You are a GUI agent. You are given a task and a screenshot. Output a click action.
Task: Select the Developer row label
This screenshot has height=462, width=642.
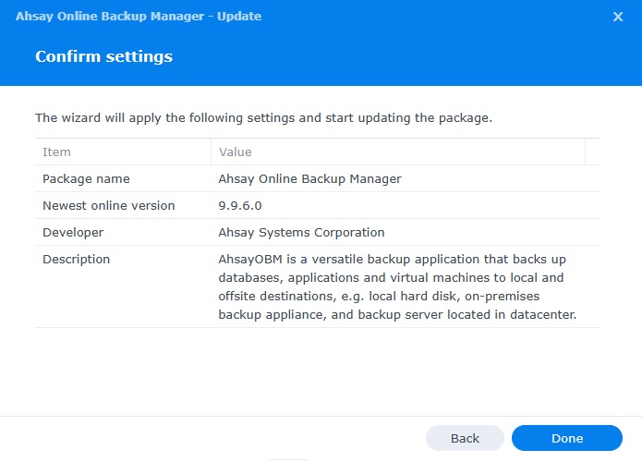[x=73, y=232]
